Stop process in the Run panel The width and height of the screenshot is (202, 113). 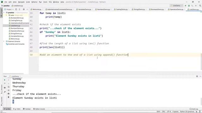click(5, 83)
